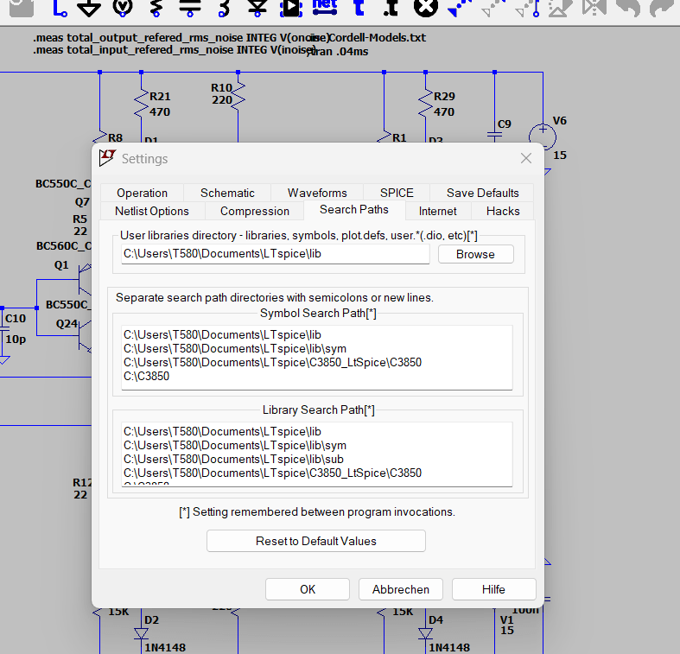Open the Hacks tab

pyautogui.click(x=503, y=211)
